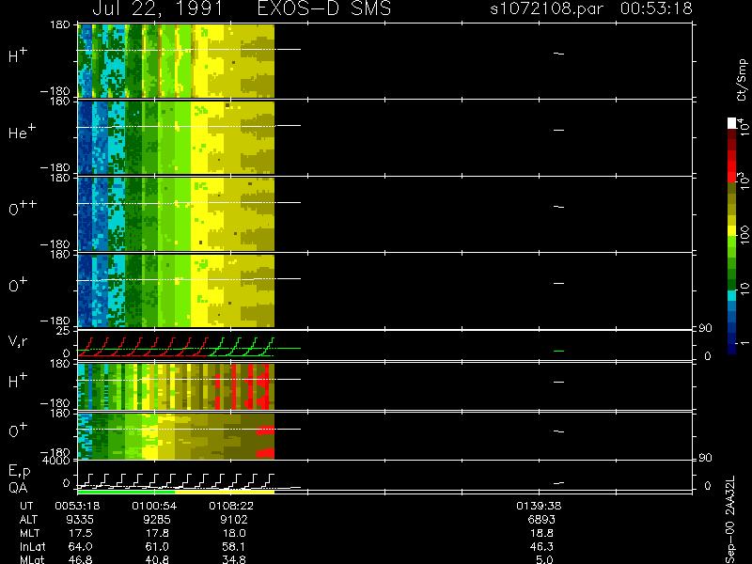Select the 'O++' panel label
This screenshot has width=752, height=564.
tap(23, 208)
